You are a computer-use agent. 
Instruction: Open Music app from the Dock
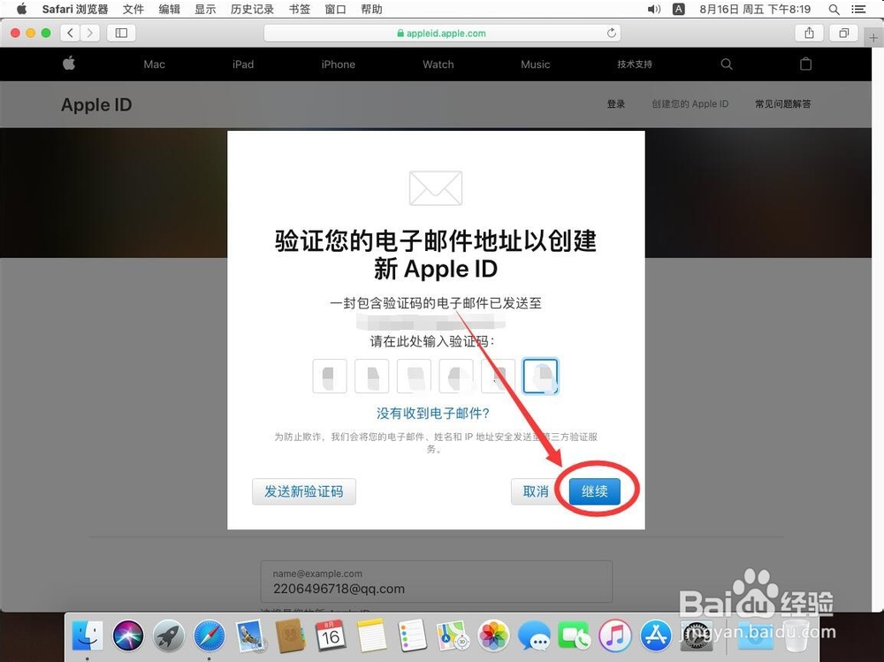coord(615,636)
